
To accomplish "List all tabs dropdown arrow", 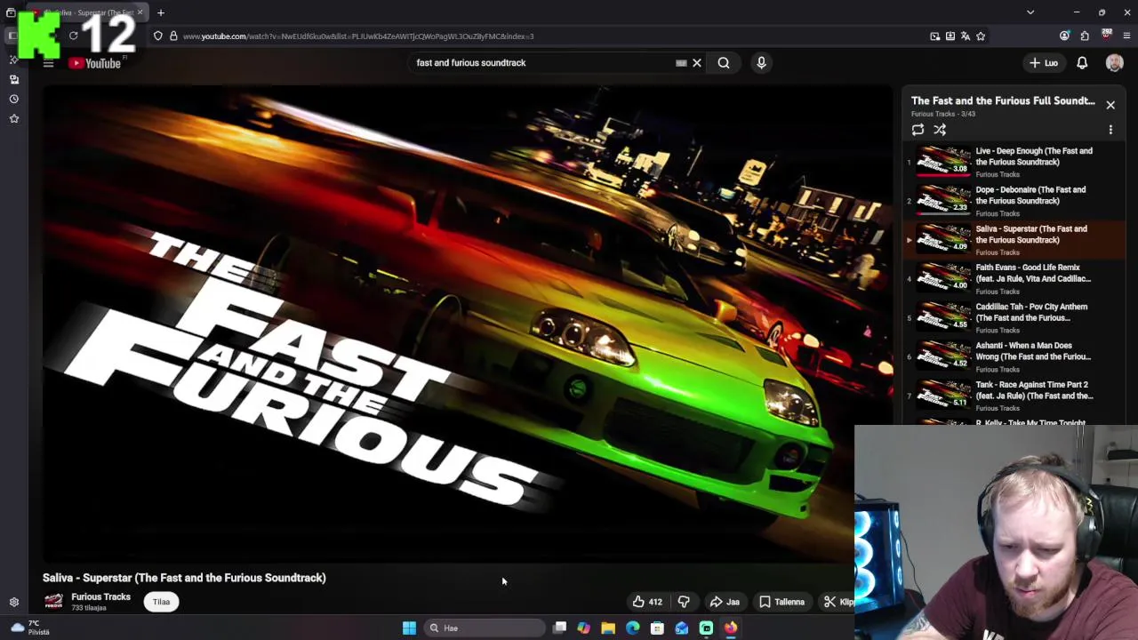I will (x=1030, y=12).
